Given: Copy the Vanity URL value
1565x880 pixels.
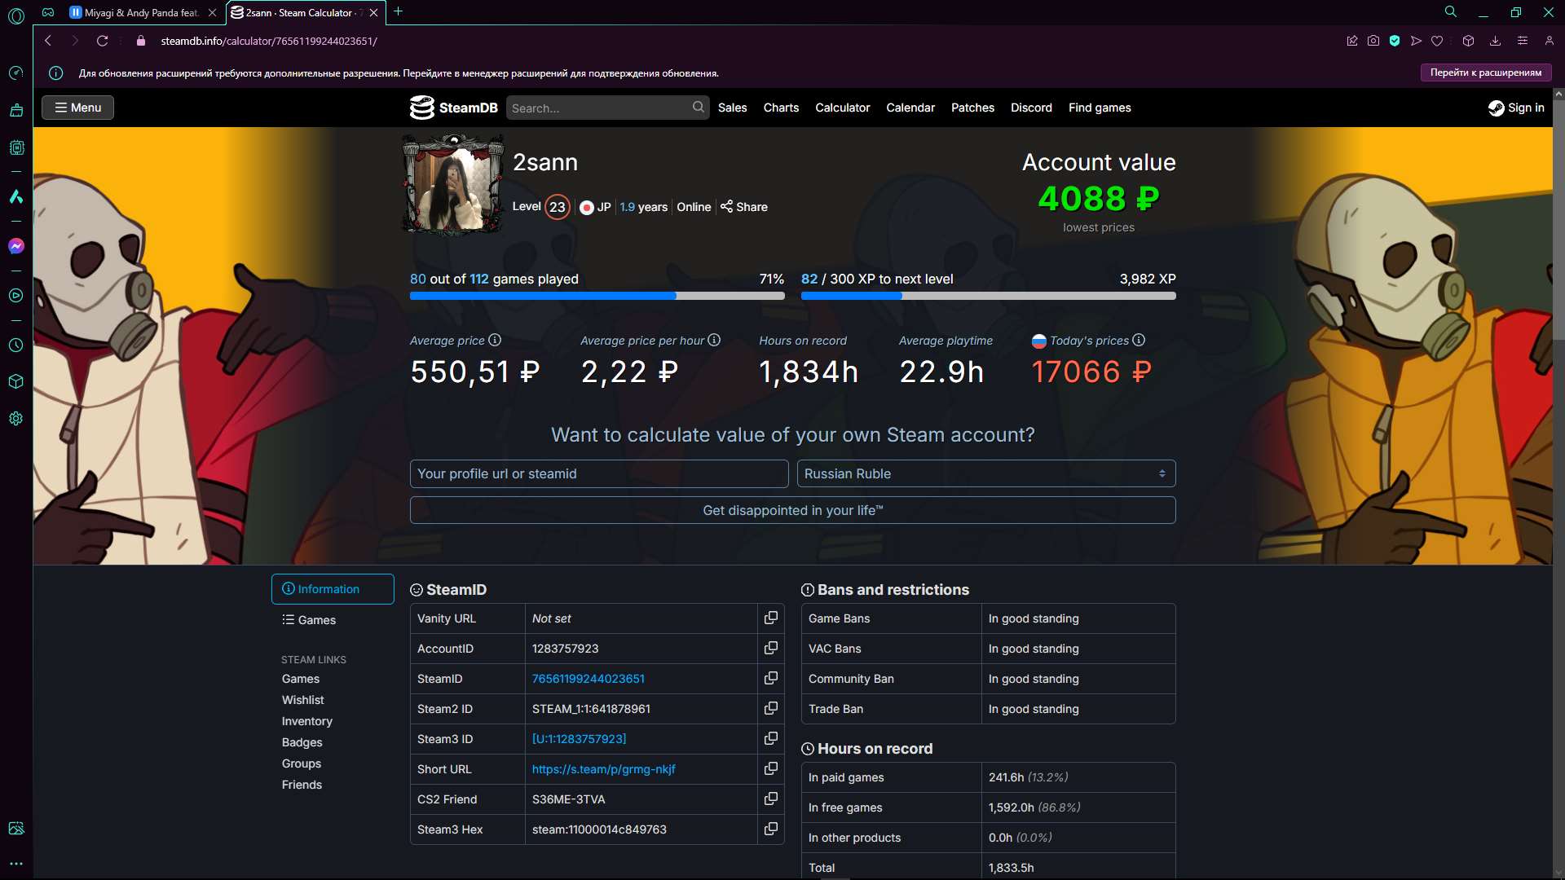Looking at the screenshot, I should point(770,618).
